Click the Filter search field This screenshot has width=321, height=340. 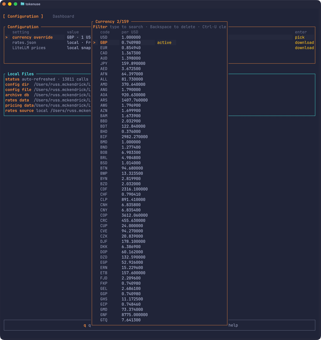point(160,27)
